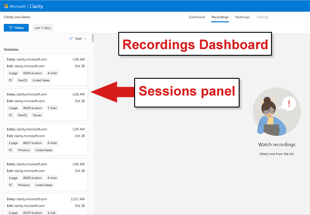Play the 1:06 AM session recording
The height and width of the screenshot is (215, 310).
[x=46, y=174]
